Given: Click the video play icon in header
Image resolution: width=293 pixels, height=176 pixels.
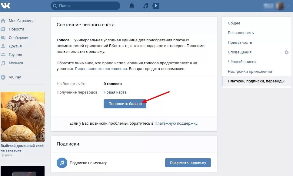Looking at the screenshot, I should (156, 6).
